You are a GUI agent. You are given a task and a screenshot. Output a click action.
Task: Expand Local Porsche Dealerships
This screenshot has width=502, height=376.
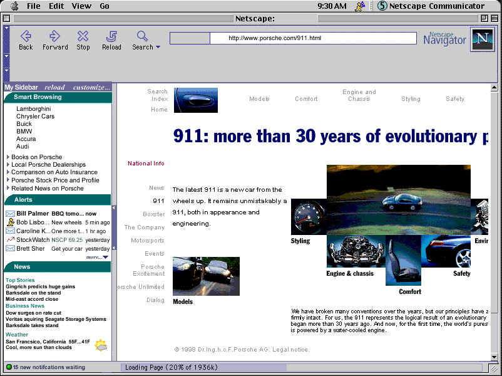tap(8, 164)
